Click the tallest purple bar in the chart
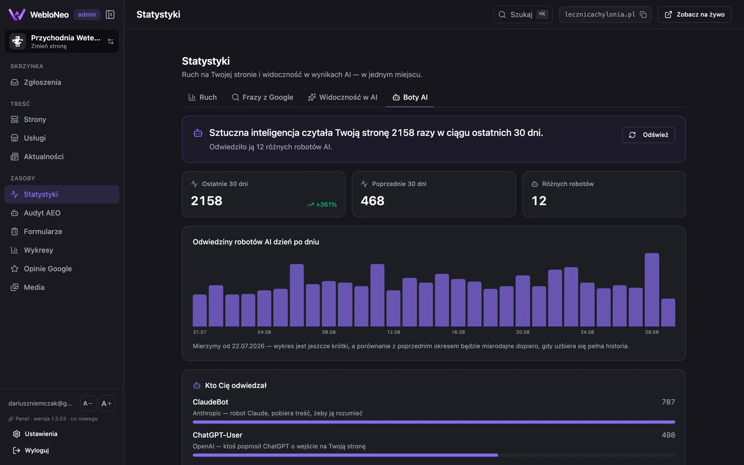744x465 pixels. (652, 290)
